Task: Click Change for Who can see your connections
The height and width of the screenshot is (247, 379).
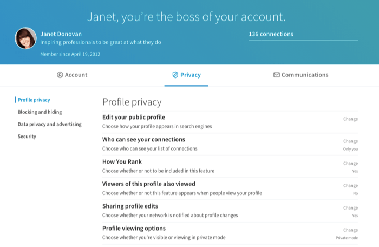Action: [x=350, y=141]
